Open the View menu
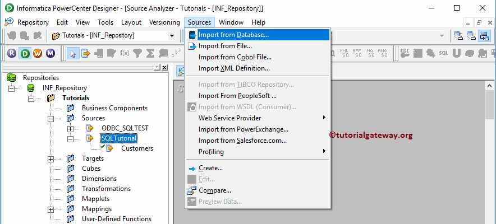496x224 pixels. 83,22
